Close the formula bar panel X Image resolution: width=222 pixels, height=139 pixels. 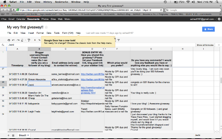(x=219, y=45)
